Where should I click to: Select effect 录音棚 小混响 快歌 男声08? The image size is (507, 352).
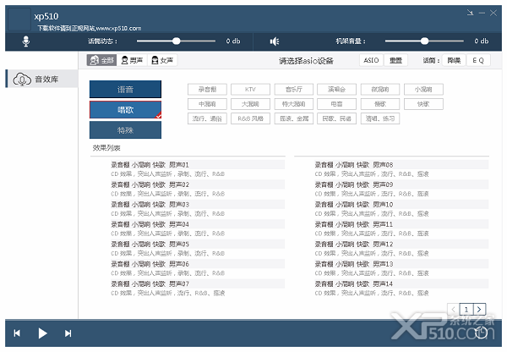click(x=401, y=164)
